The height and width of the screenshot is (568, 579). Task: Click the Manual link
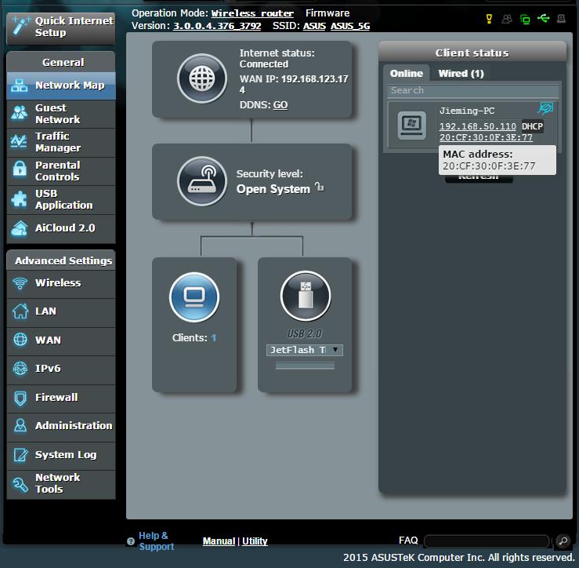click(219, 541)
